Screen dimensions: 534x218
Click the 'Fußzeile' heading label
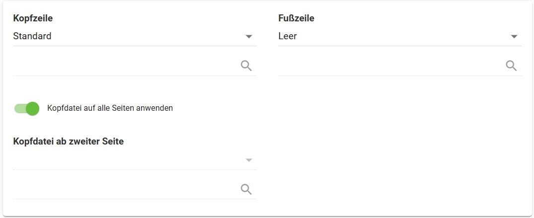pyautogui.click(x=296, y=18)
